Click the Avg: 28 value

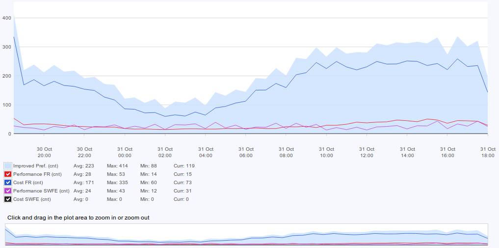tap(82, 174)
